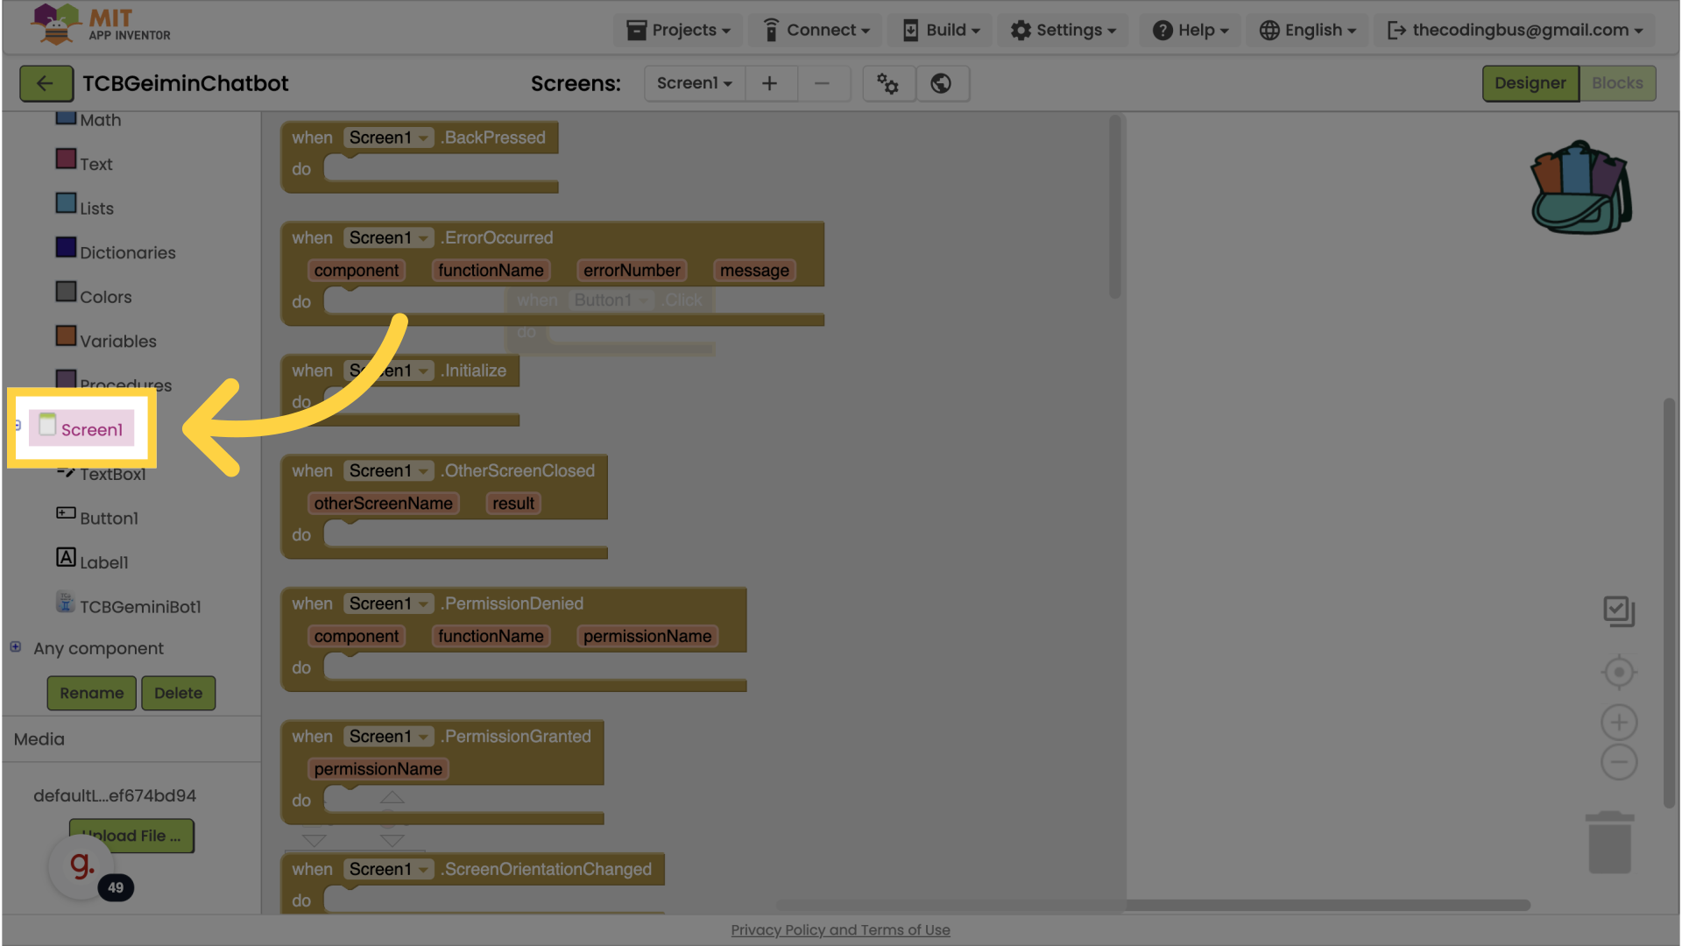1682x946 pixels.
Task: Open the Projects menu
Action: pyautogui.click(x=678, y=30)
